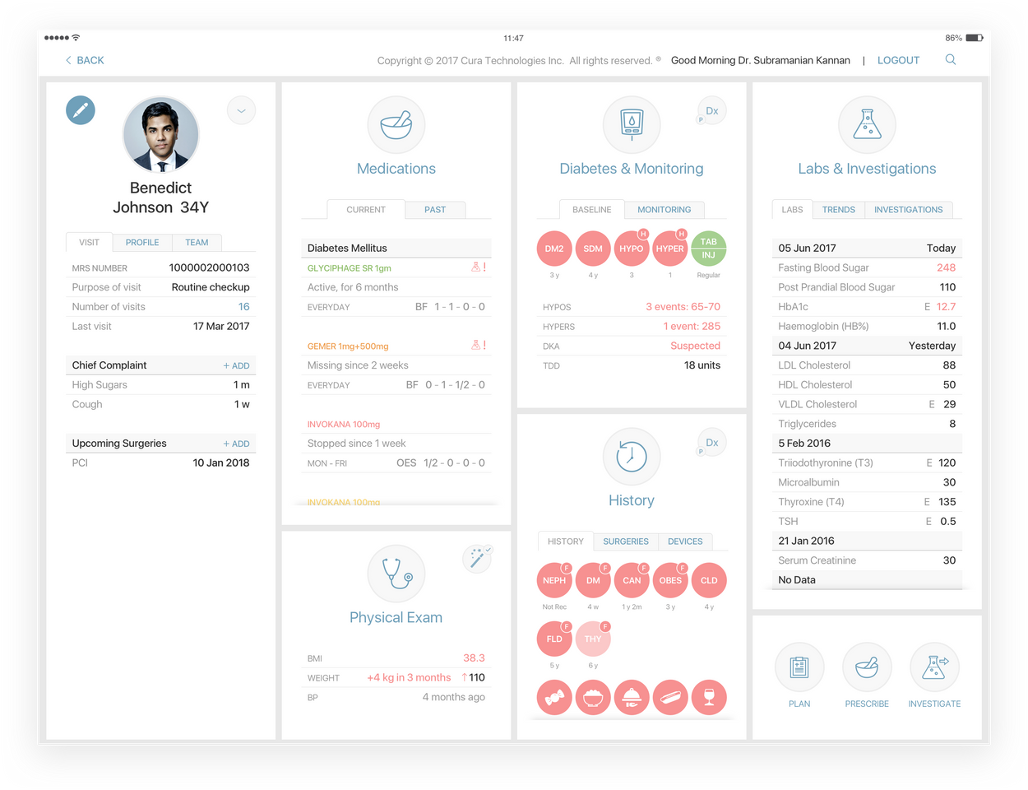Viewport: 1028px width, 790px height.
Task: Switch to the TRENDS tab
Action: click(838, 210)
